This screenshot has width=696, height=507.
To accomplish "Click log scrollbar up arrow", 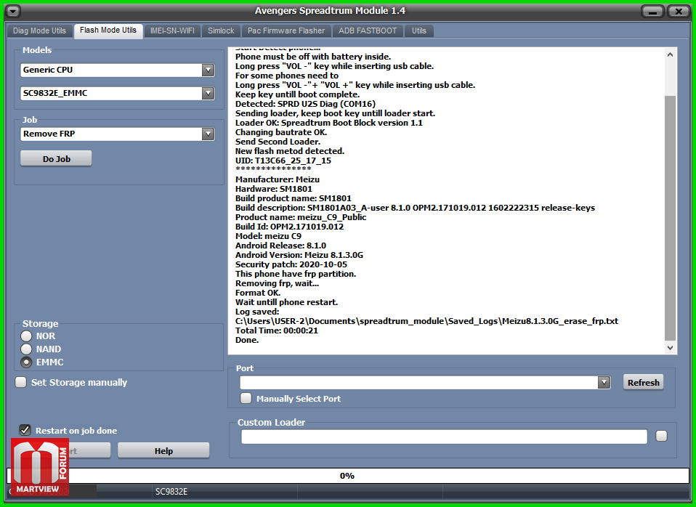I will click(671, 54).
